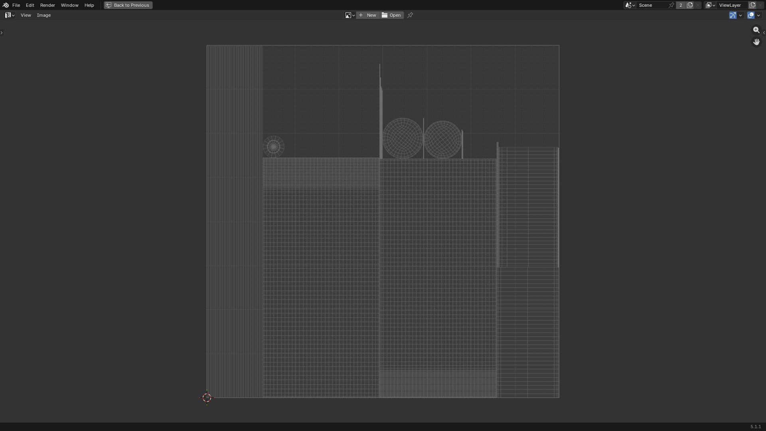Pin the current image

(x=410, y=15)
